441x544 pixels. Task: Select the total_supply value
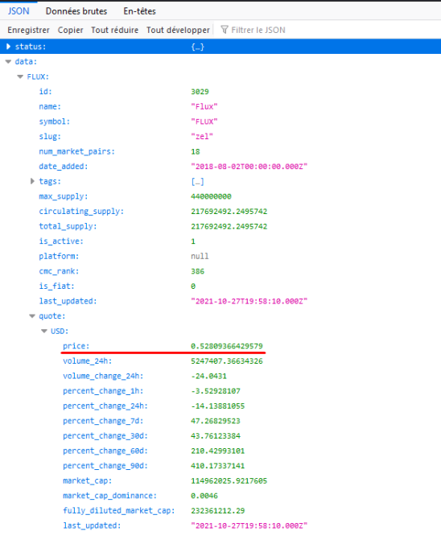[229, 227]
